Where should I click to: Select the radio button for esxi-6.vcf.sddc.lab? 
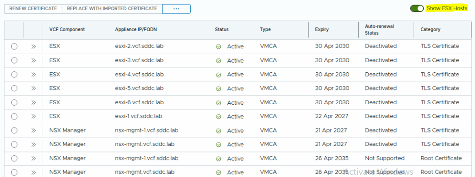14,102
